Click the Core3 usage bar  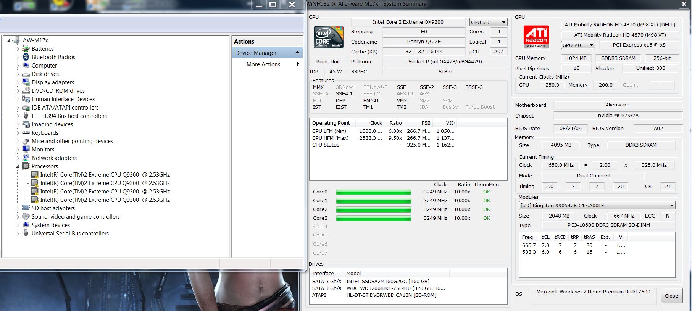point(374,218)
